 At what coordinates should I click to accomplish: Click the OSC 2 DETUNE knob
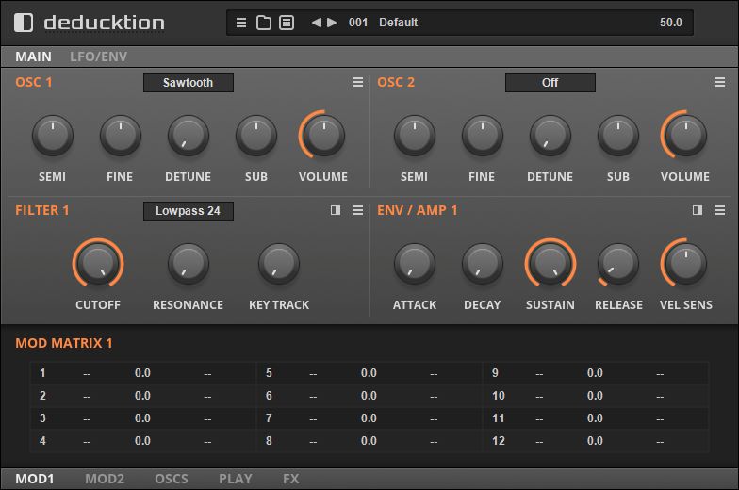tap(550, 136)
